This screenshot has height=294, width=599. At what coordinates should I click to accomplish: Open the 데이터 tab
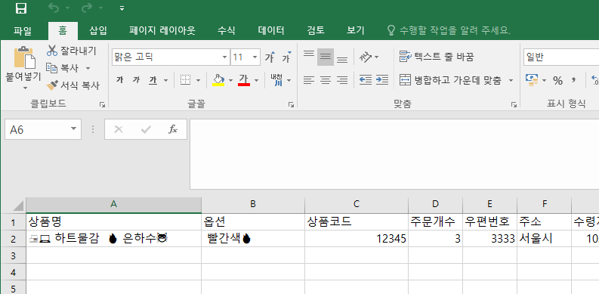(x=271, y=30)
